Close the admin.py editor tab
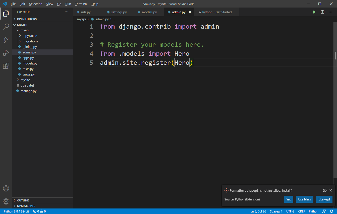Viewport: 337px width, 214px height. (x=190, y=12)
